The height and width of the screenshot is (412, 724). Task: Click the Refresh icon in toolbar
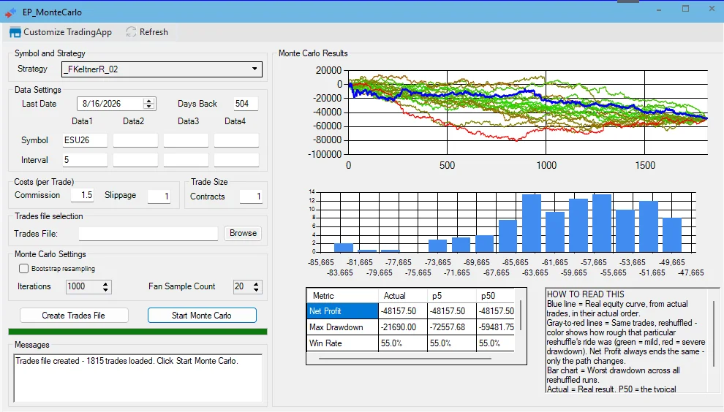point(131,32)
